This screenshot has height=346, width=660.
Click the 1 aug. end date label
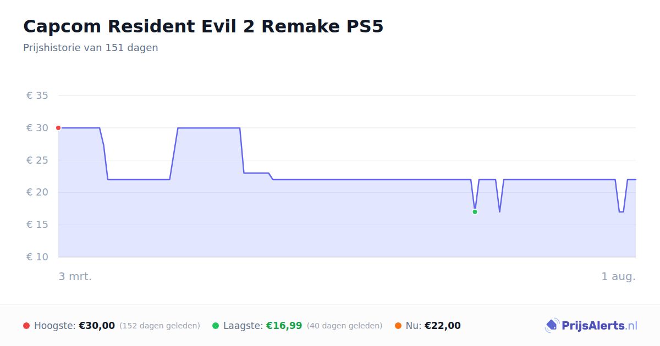pos(618,276)
